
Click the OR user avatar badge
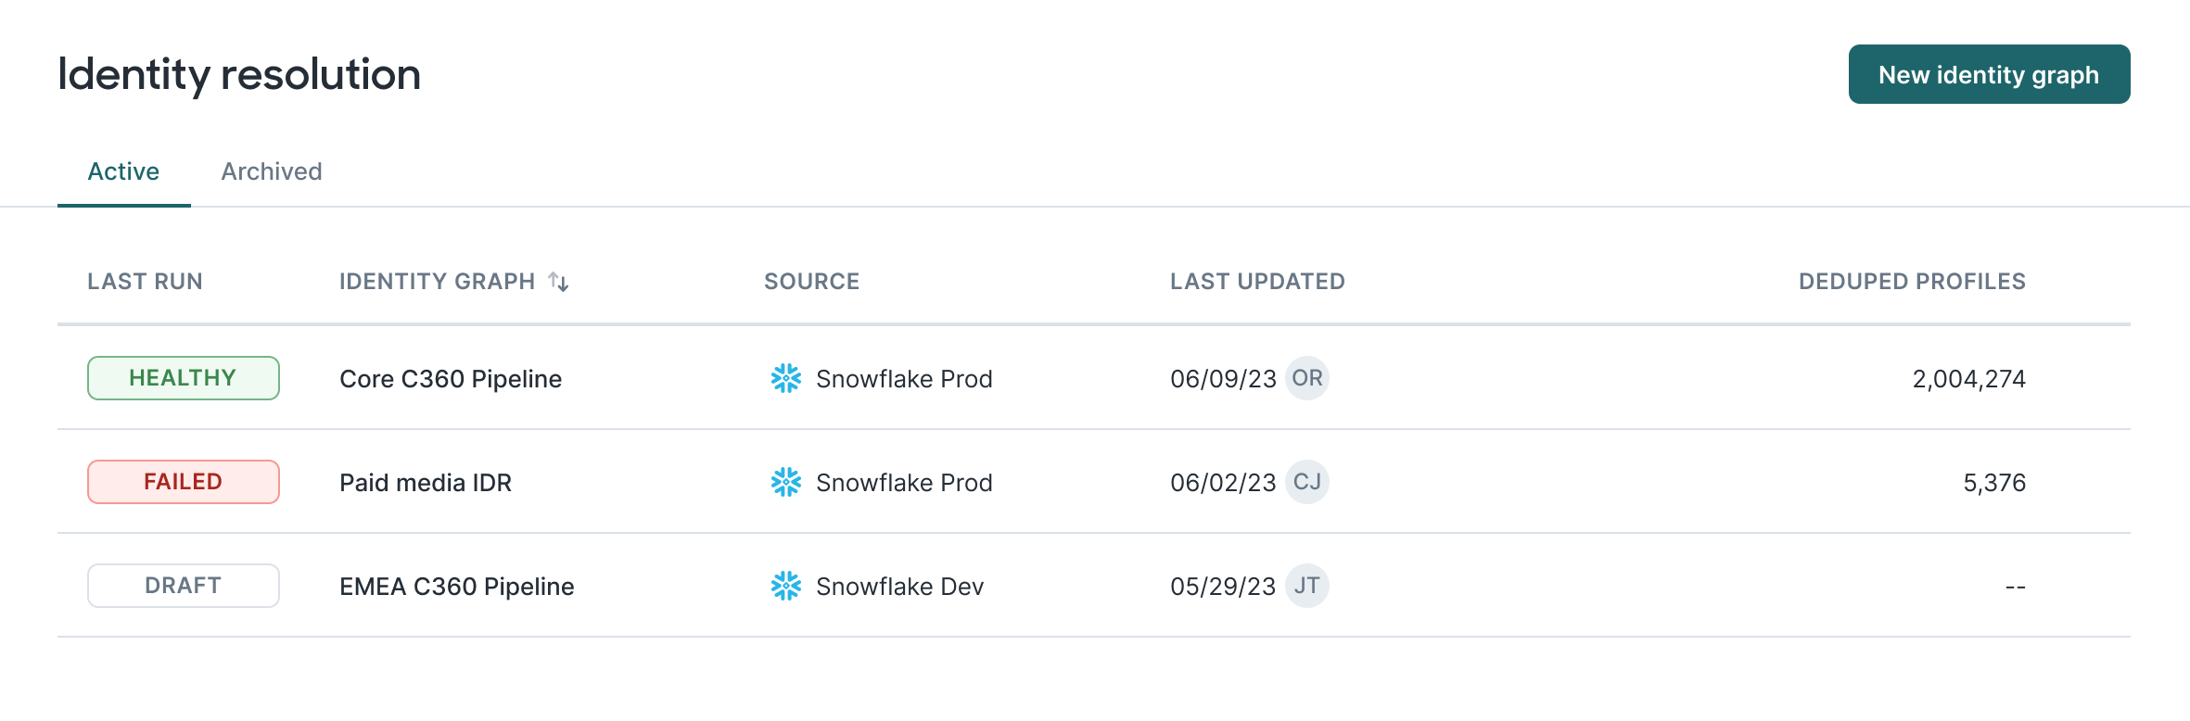[x=1306, y=378]
